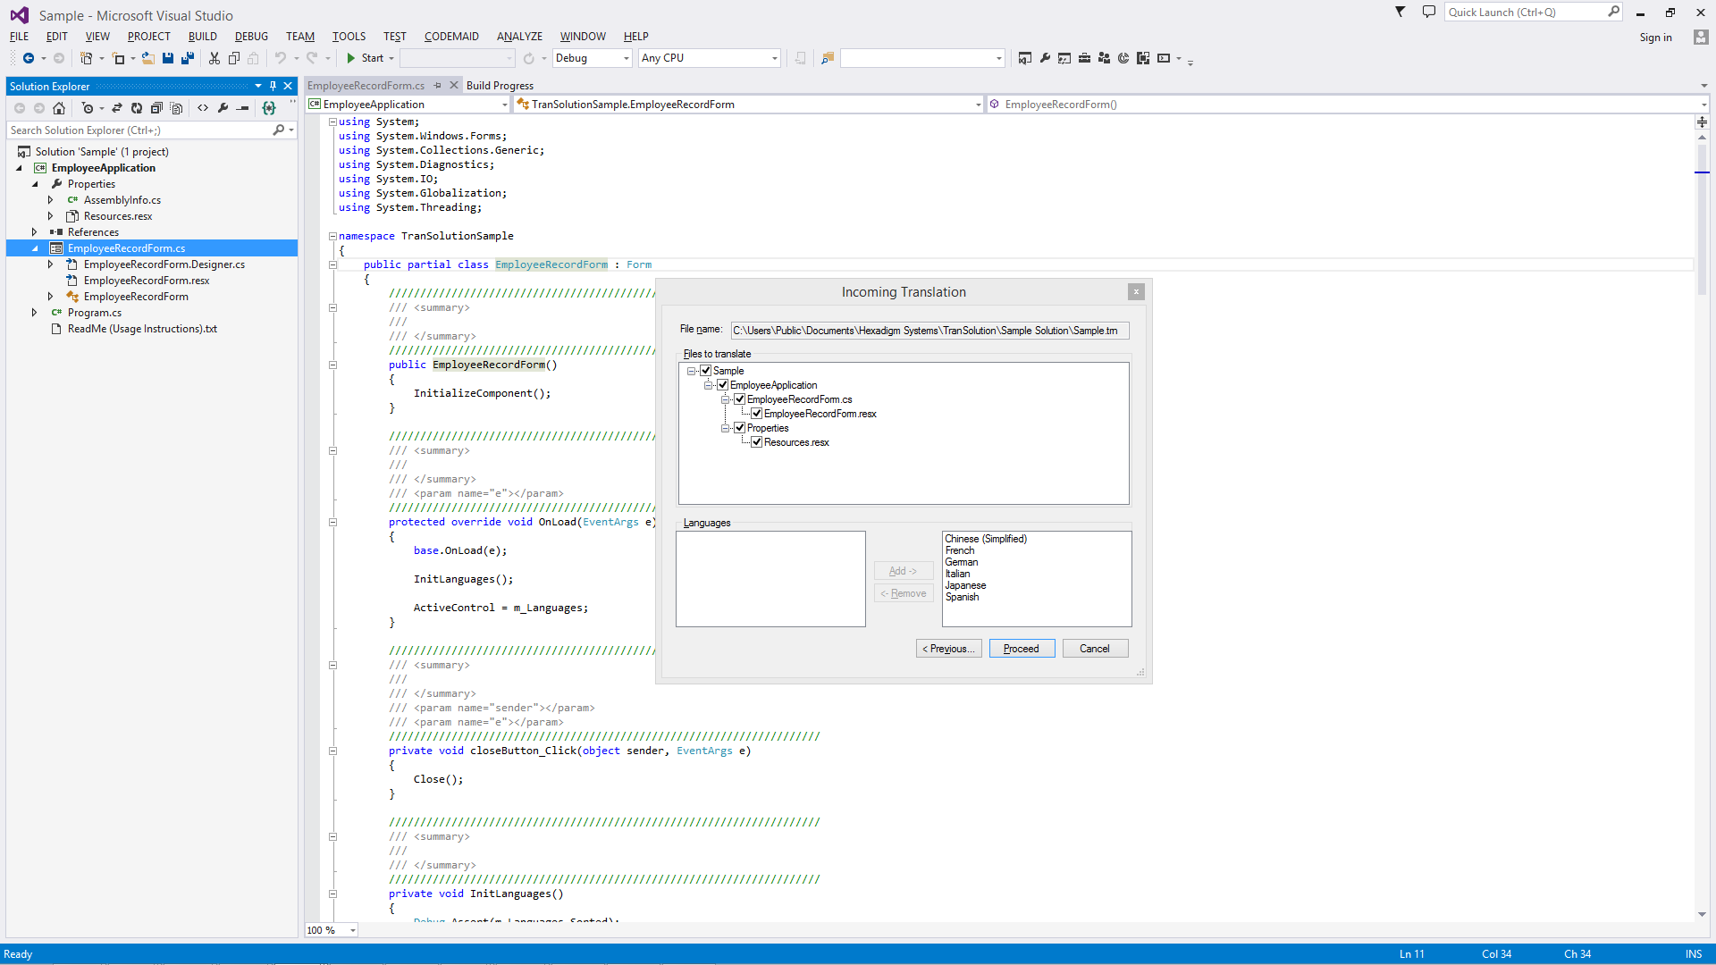
Task: Open Solution Explorer Home icon
Action: point(59,108)
